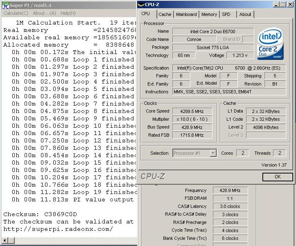Screen dimensions: 296x246
Task: Click the Cycle Time (Tras) value '4 clocks'
Action: point(230,230)
